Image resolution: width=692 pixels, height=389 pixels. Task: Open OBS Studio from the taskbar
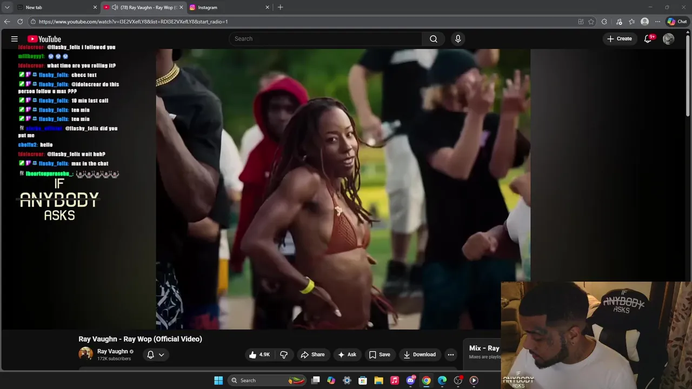(x=458, y=380)
